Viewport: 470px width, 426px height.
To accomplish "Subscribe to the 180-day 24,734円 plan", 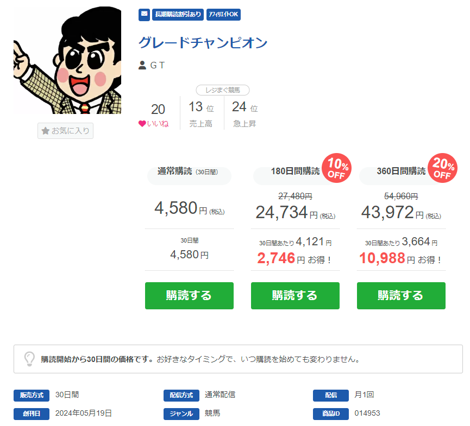I will [295, 295].
